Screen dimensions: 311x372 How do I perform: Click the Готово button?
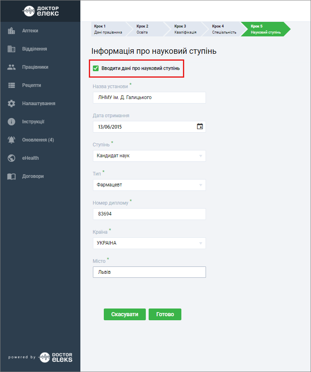(165, 314)
